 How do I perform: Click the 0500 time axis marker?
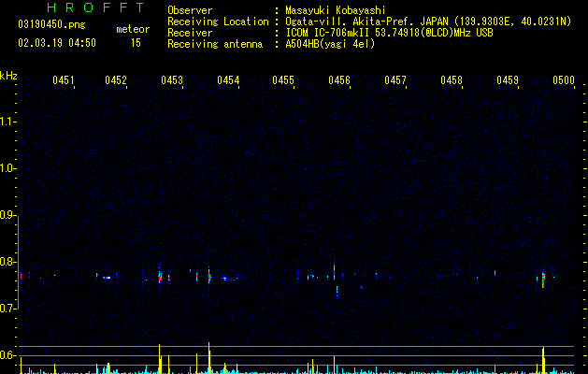tap(564, 79)
